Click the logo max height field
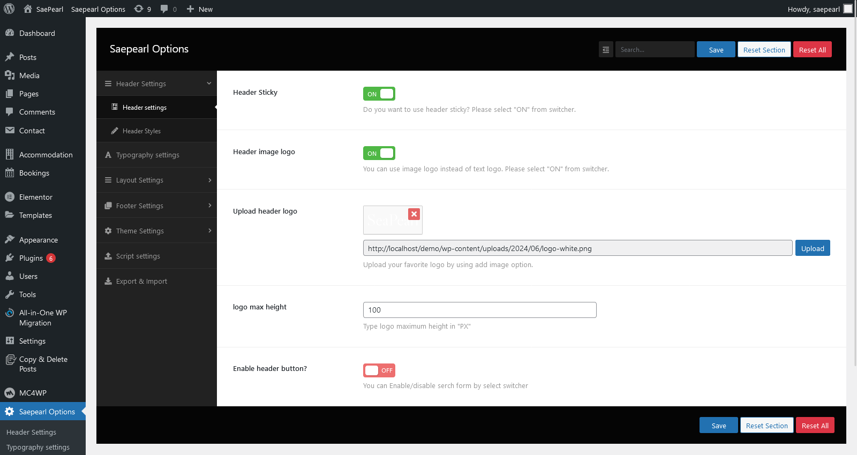Screen dimensions: 857x455 point(479,310)
